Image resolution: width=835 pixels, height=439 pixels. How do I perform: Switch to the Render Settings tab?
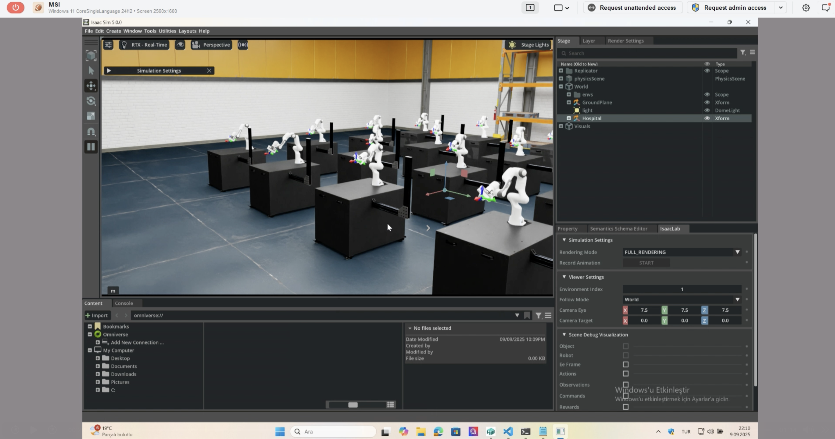pos(626,41)
